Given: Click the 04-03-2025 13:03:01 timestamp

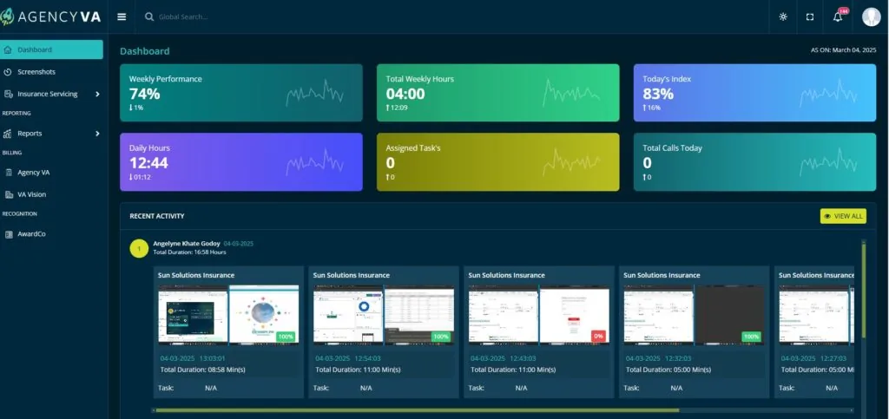Looking at the screenshot, I should pyautogui.click(x=193, y=358).
